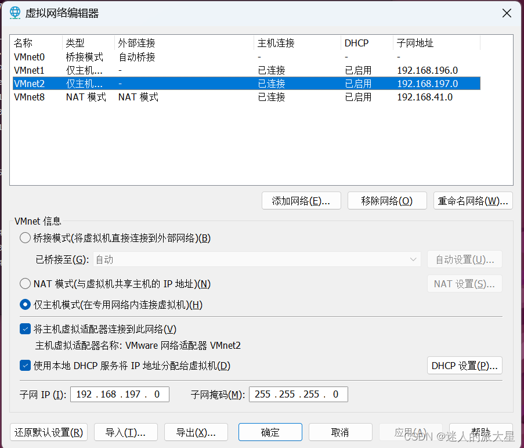Click 添加网络(E)... button
Image resolution: width=524 pixels, height=448 pixels.
point(301,200)
